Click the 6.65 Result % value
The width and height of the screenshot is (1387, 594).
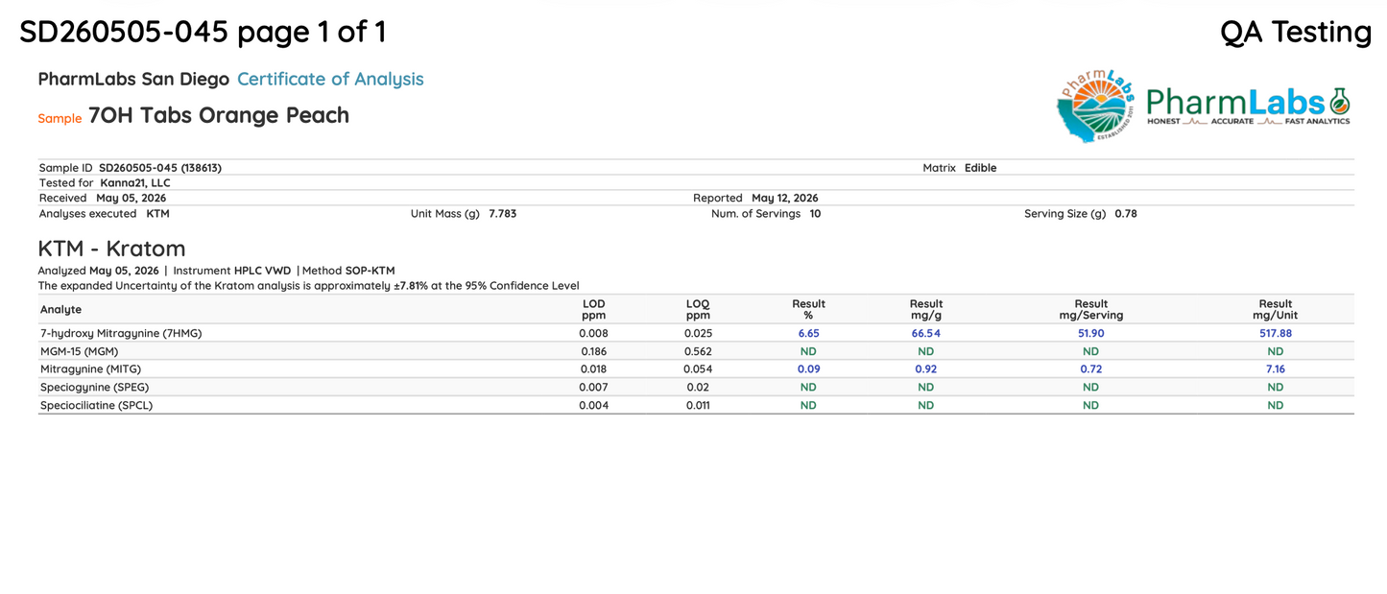(809, 333)
